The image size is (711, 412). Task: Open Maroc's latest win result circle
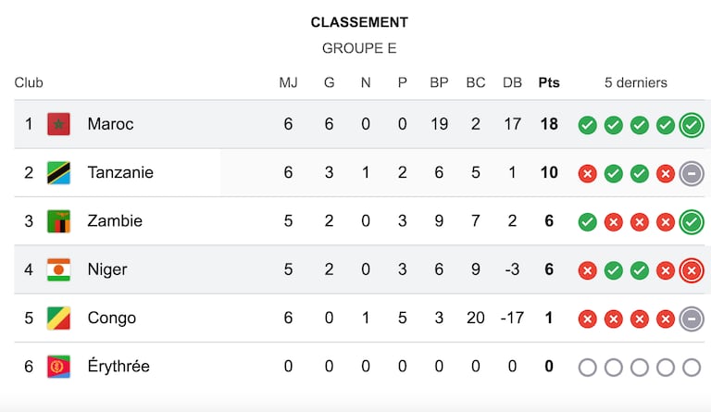click(x=692, y=125)
